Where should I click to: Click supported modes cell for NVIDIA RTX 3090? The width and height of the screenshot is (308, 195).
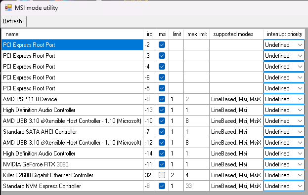(236, 164)
